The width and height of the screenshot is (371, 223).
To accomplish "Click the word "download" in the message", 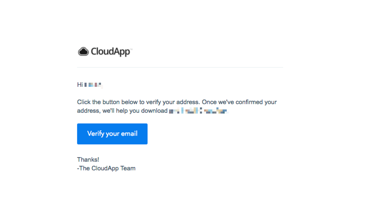I will tap(154, 111).
